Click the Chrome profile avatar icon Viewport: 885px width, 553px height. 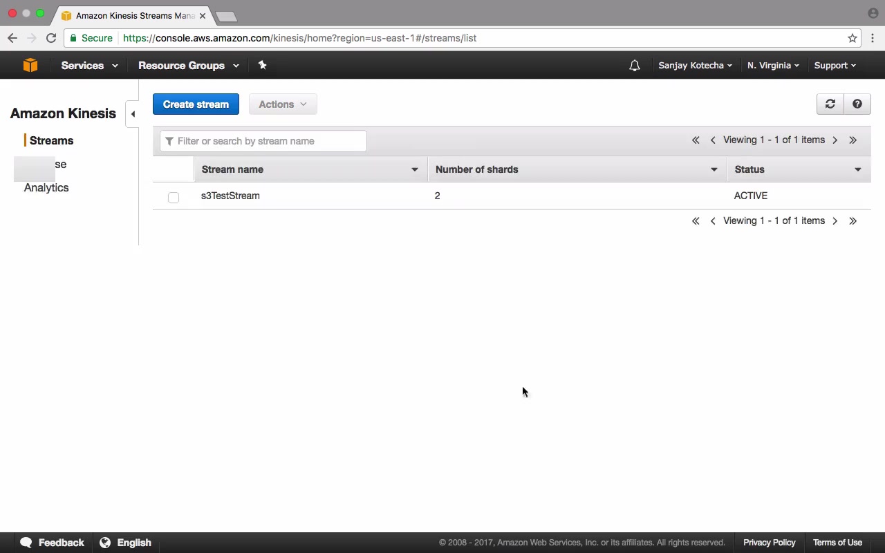(873, 13)
